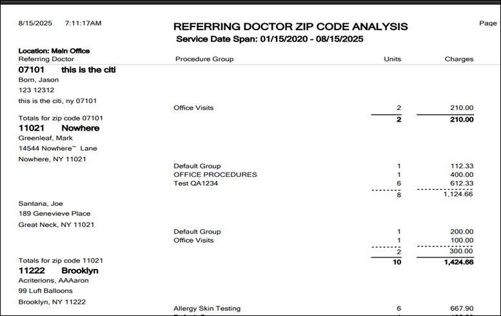Select Totals for zip code 11021

(61, 261)
